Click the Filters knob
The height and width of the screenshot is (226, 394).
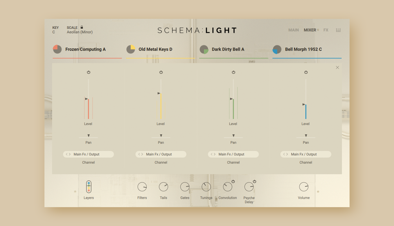pyautogui.click(x=142, y=187)
